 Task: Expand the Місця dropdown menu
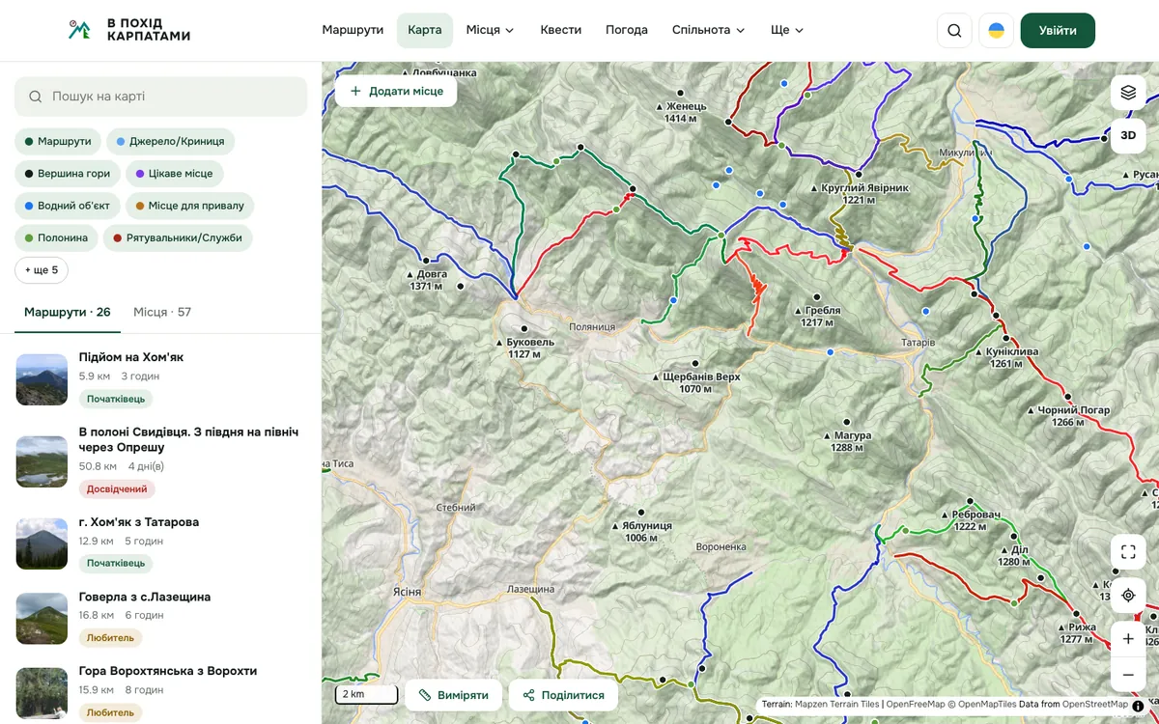[x=490, y=30]
